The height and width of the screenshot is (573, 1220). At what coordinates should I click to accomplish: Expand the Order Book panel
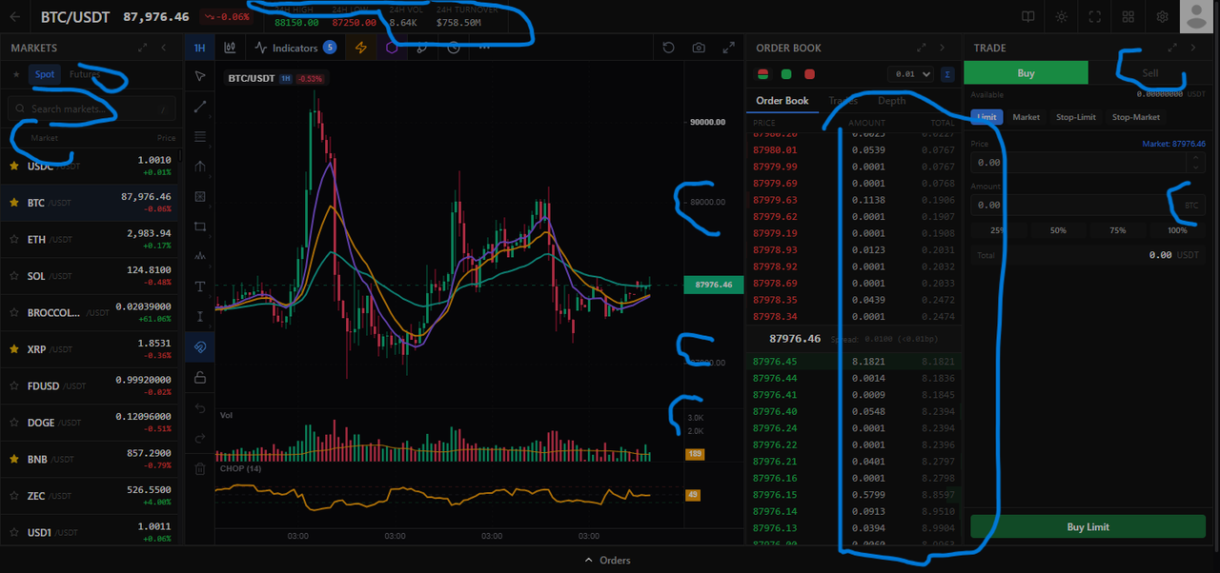[x=921, y=48]
